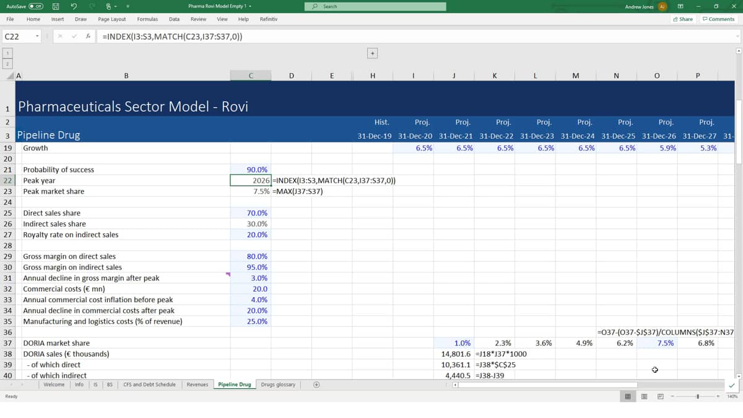This screenshot has width=743, height=418.
Task: Switch to the Home ribbon tab
Action: [33, 19]
